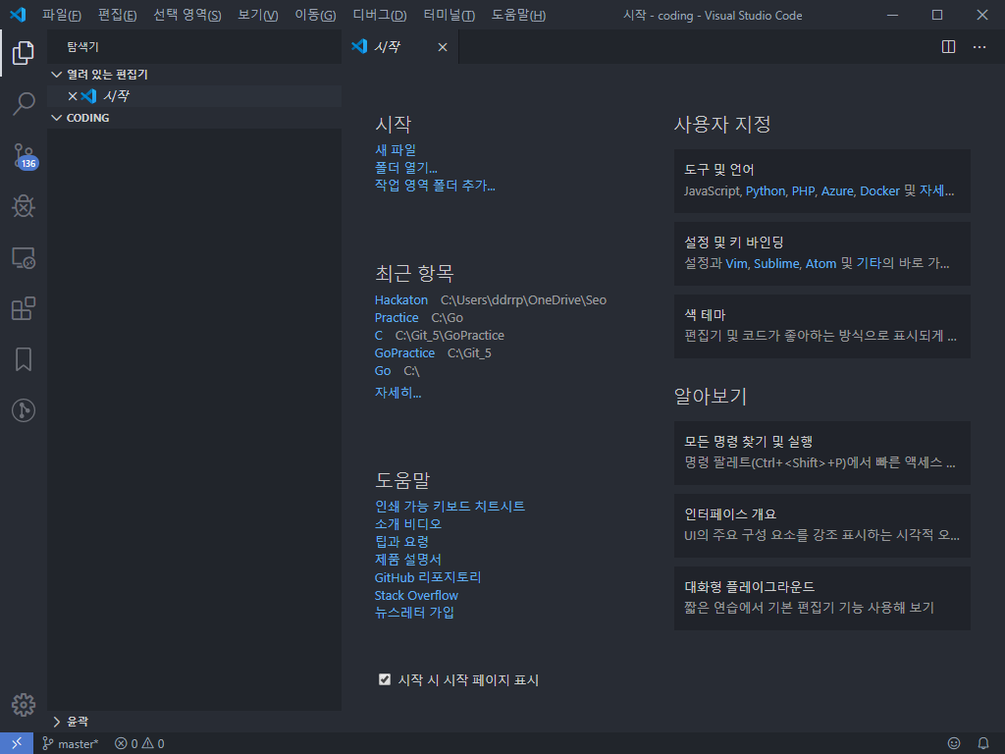Open the 이동(G) menu

click(x=315, y=15)
